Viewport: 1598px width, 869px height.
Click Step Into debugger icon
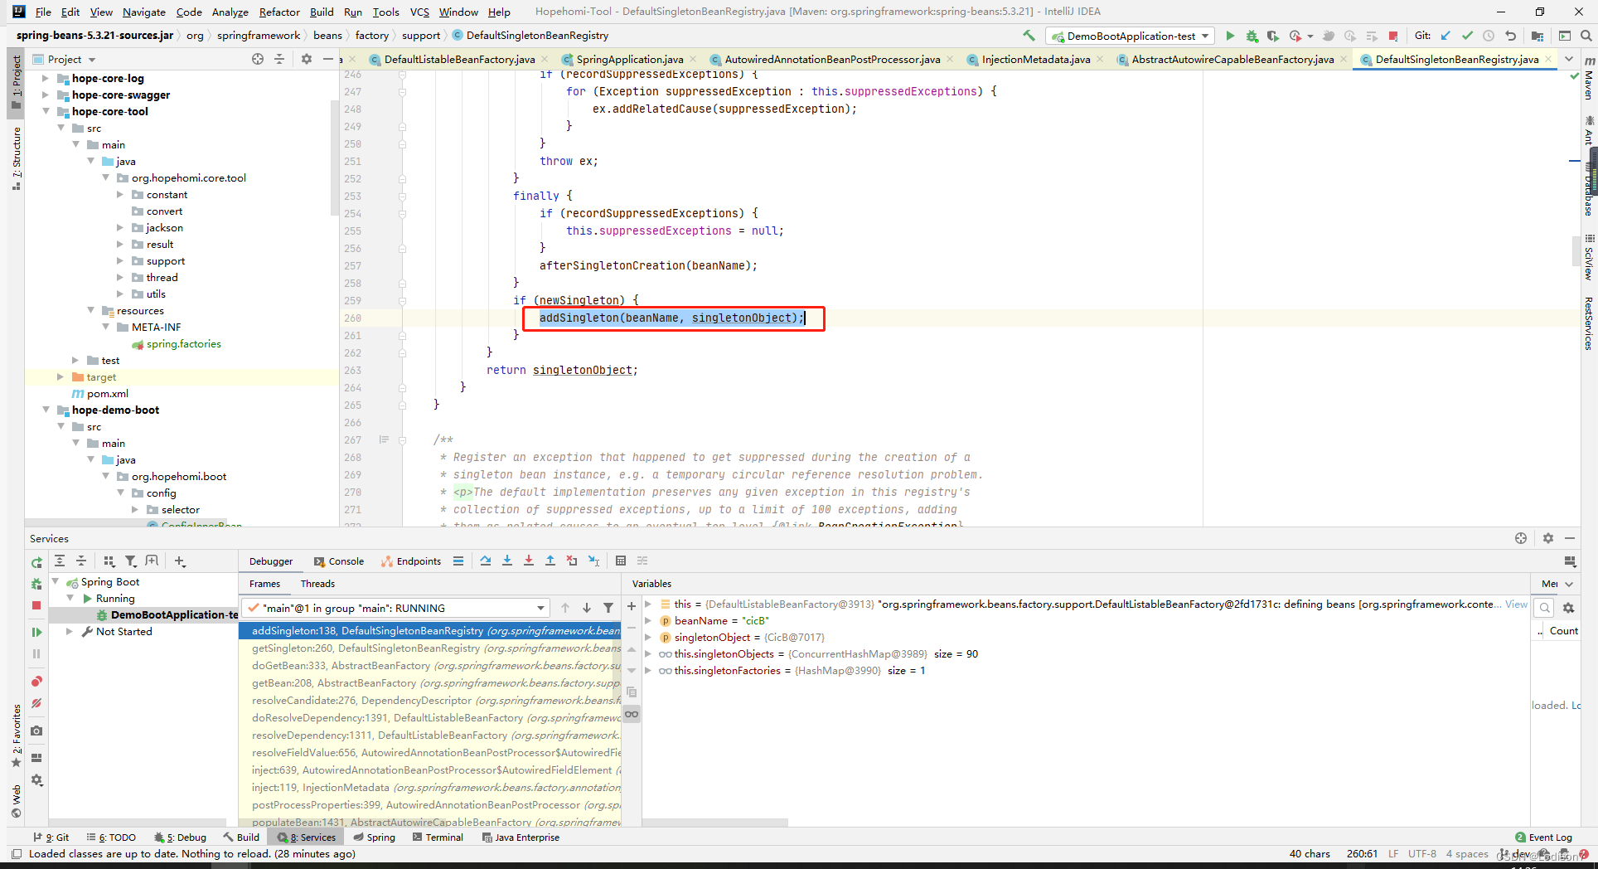(x=507, y=561)
